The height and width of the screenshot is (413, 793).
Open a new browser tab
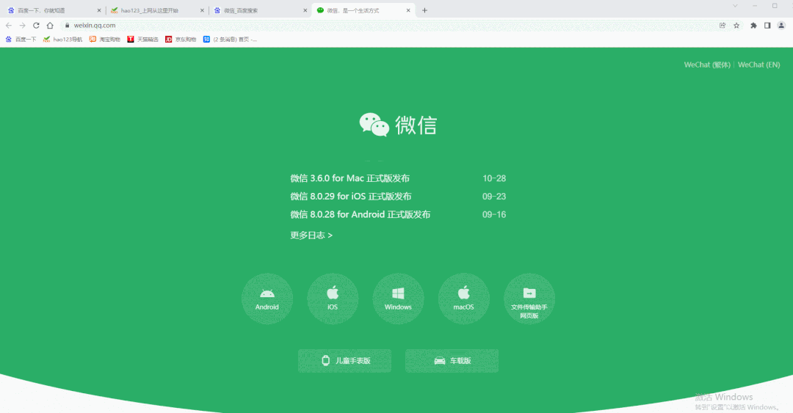424,10
